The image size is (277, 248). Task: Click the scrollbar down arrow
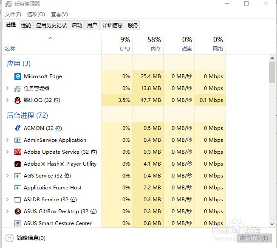click(x=272, y=224)
